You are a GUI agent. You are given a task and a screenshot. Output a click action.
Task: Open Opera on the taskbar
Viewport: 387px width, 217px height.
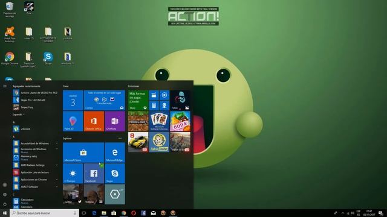pos(134,213)
